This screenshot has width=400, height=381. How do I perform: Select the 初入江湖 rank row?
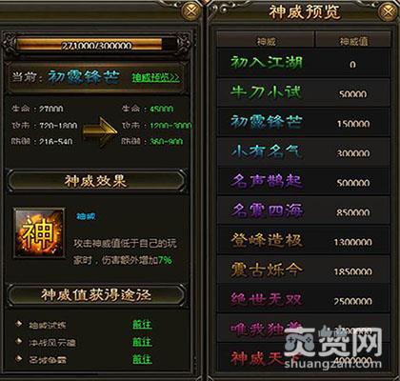pyautogui.click(x=304, y=63)
